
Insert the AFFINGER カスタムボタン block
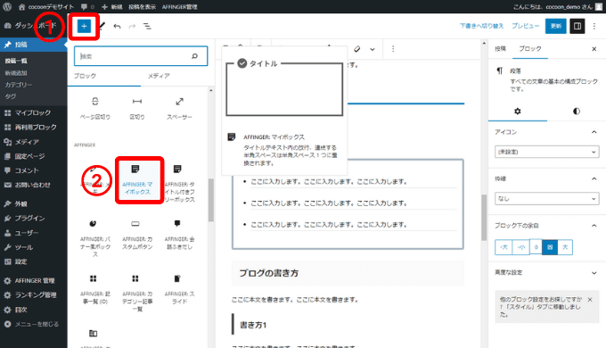137,235
